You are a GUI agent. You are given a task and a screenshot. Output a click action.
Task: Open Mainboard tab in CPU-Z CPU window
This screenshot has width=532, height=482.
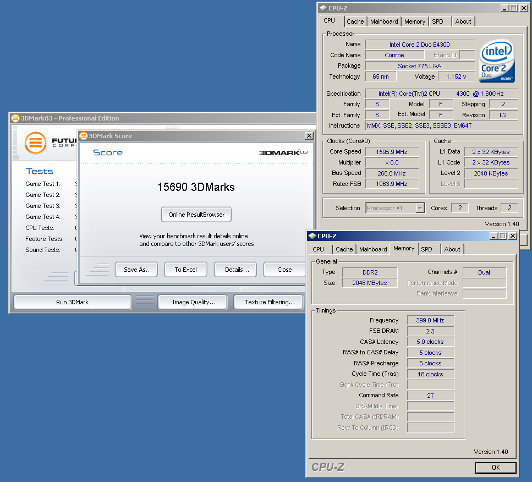384,21
